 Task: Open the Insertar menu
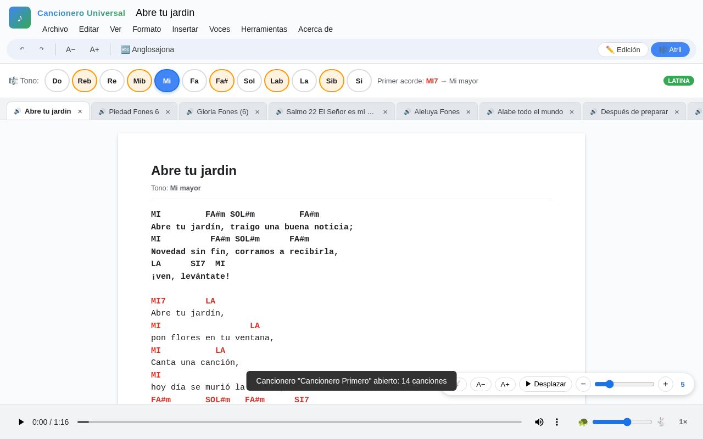pos(185,29)
